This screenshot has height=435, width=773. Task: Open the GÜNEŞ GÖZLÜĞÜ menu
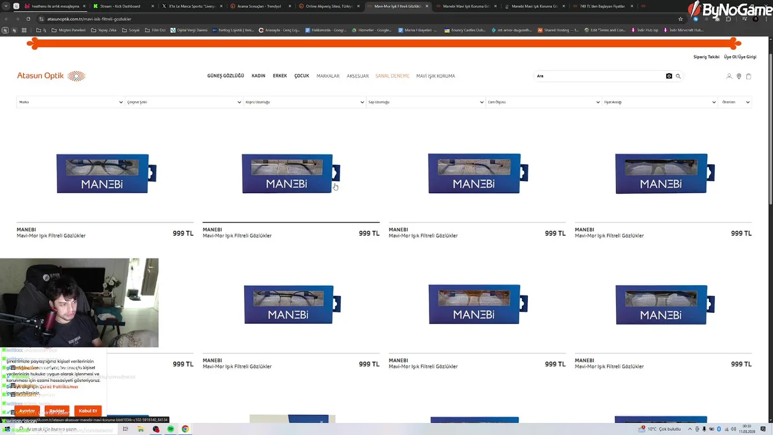[x=225, y=76]
